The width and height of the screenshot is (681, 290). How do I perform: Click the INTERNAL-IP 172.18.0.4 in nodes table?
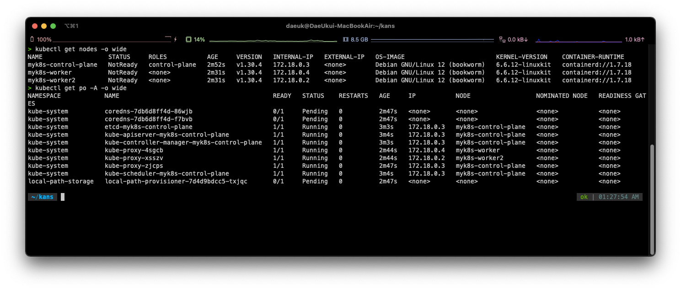pos(291,72)
